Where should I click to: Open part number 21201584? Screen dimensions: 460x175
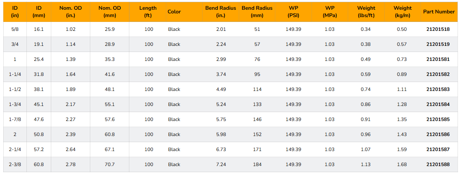[x=438, y=104]
